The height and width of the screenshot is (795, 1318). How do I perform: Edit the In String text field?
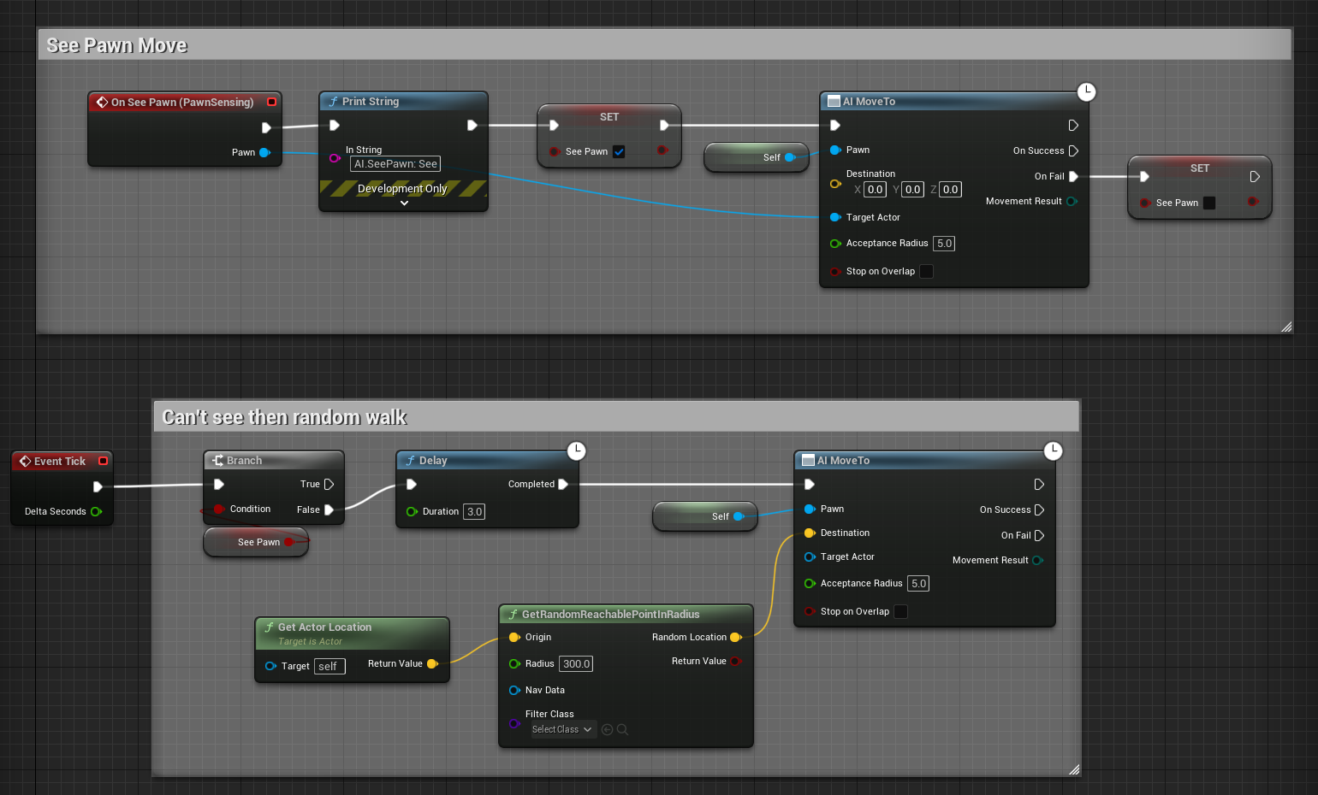(395, 164)
